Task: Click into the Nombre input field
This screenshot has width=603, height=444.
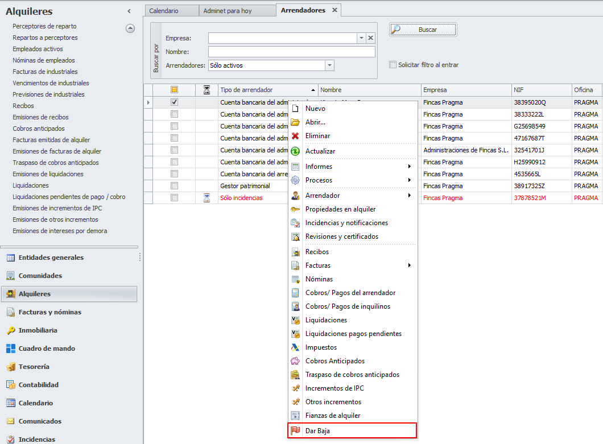Action: pyautogui.click(x=291, y=52)
